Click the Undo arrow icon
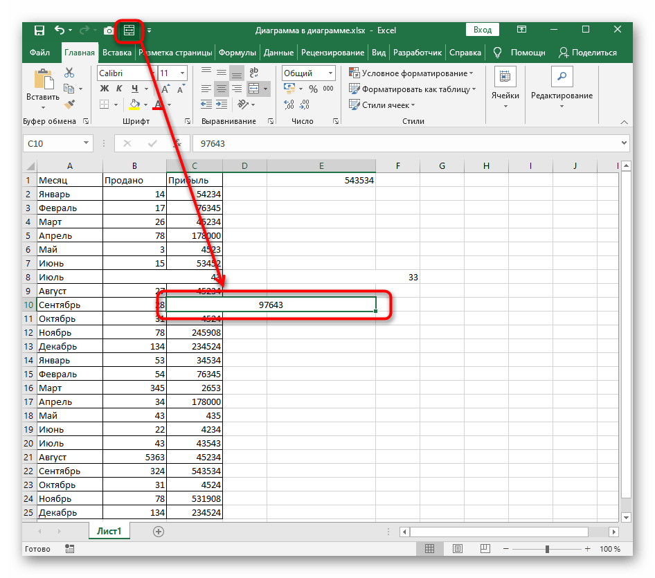This screenshot has height=578, width=655. pyautogui.click(x=60, y=30)
